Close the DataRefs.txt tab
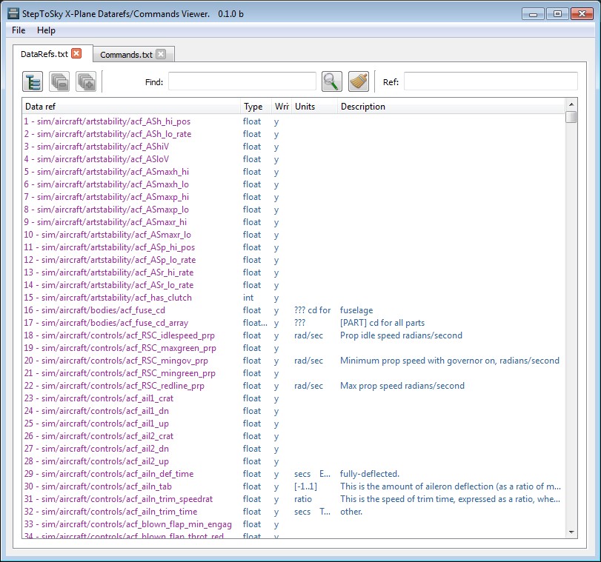Screen dimensions: 601x562 [x=76, y=53]
